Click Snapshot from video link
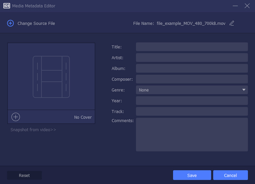This screenshot has width=255, height=184. pyautogui.click(x=33, y=130)
